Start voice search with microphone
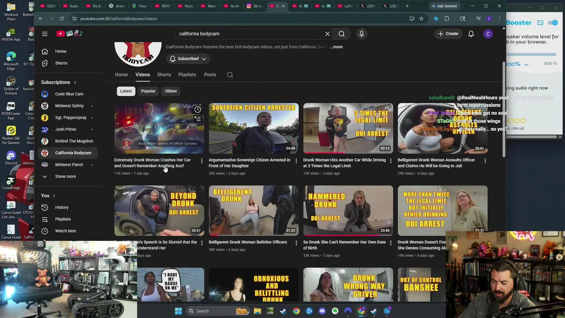 pyautogui.click(x=362, y=34)
